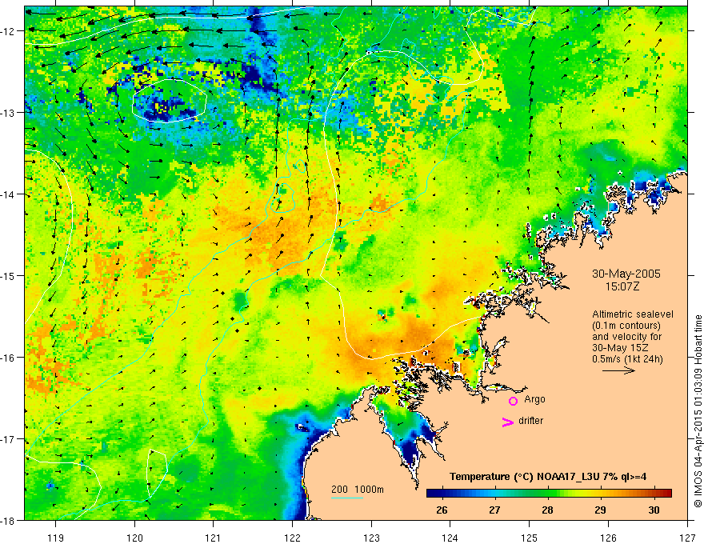Click the date label 30-May-2005
This screenshot has height=544, width=704.
tap(626, 274)
